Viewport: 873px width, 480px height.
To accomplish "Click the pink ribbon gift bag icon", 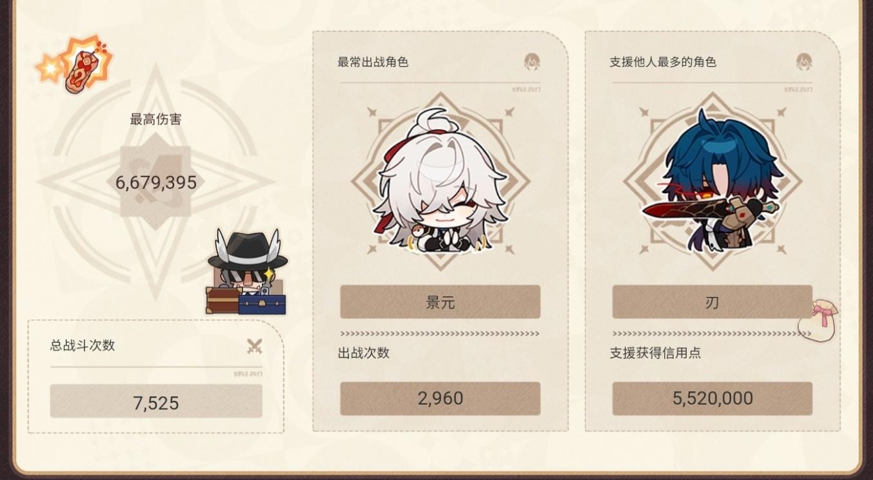I will click(818, 320).
